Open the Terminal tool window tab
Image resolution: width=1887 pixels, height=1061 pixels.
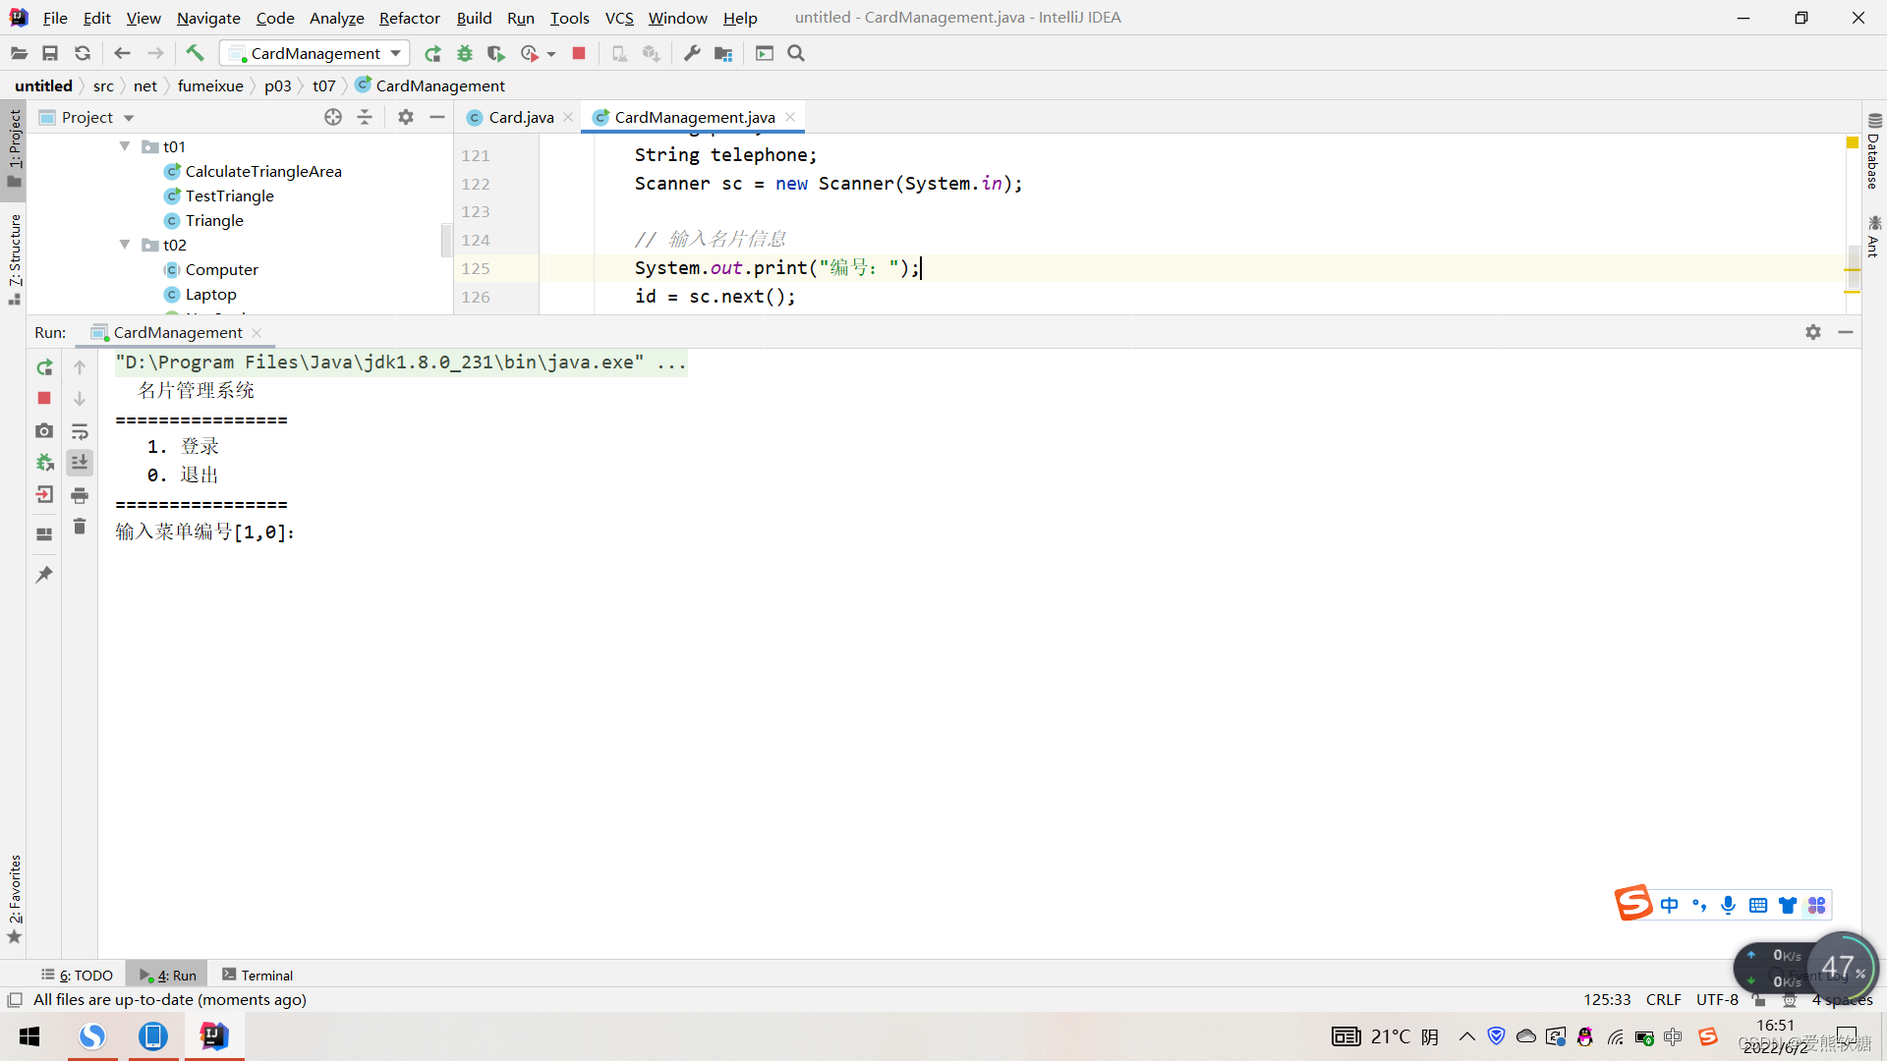[257, 975]
